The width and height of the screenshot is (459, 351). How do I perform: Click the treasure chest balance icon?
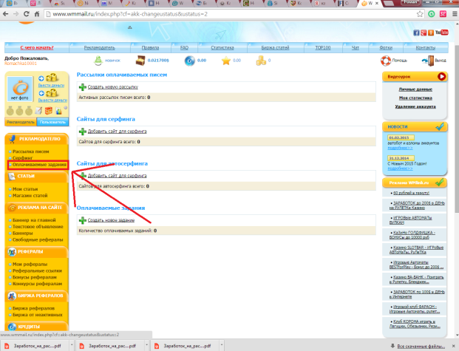140,61
